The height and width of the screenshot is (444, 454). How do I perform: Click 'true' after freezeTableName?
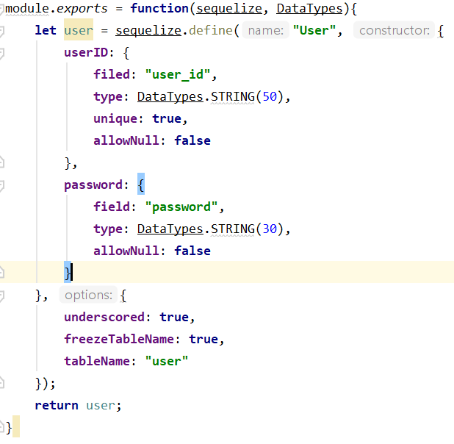(203, 339)
